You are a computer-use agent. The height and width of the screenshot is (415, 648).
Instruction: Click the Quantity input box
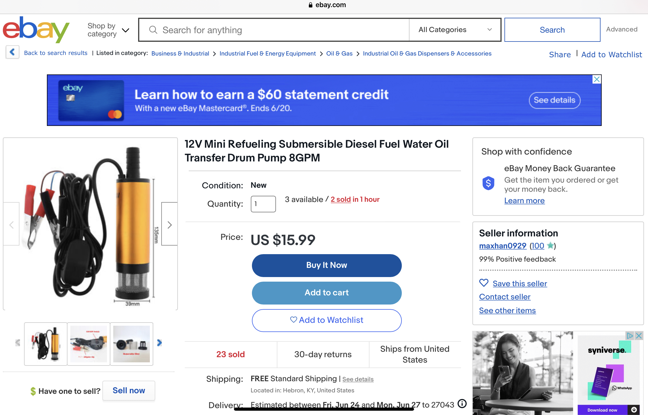tap(263, 204)
